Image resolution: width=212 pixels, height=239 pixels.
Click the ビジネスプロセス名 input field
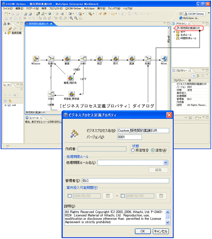point(143,131)
